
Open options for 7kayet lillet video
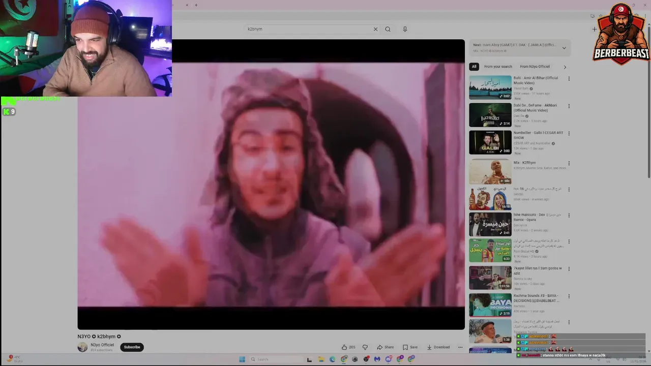pyautogui.click(x=569, y=269)
